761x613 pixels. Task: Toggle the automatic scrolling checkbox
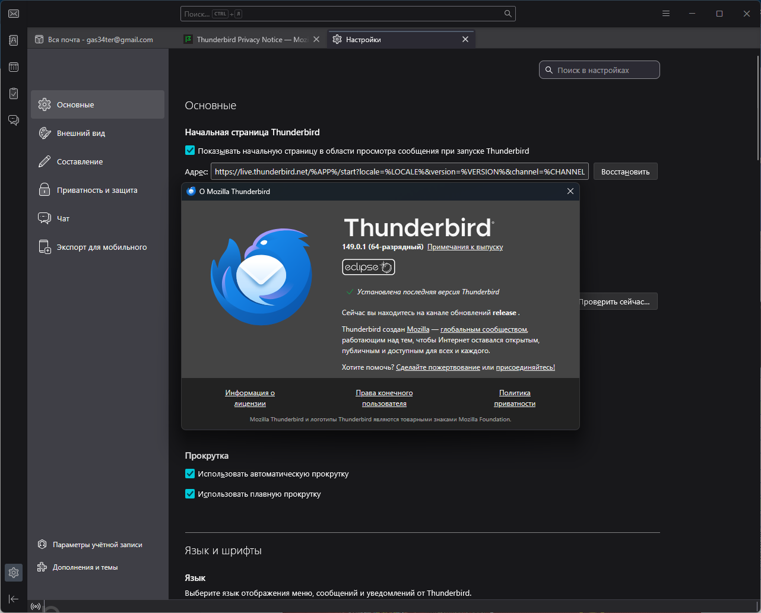coord(190,474)
